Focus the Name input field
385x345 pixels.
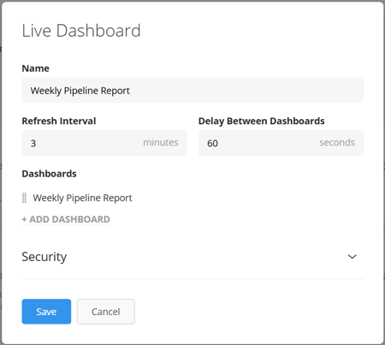pyautogui.click(x=192, y=90)
